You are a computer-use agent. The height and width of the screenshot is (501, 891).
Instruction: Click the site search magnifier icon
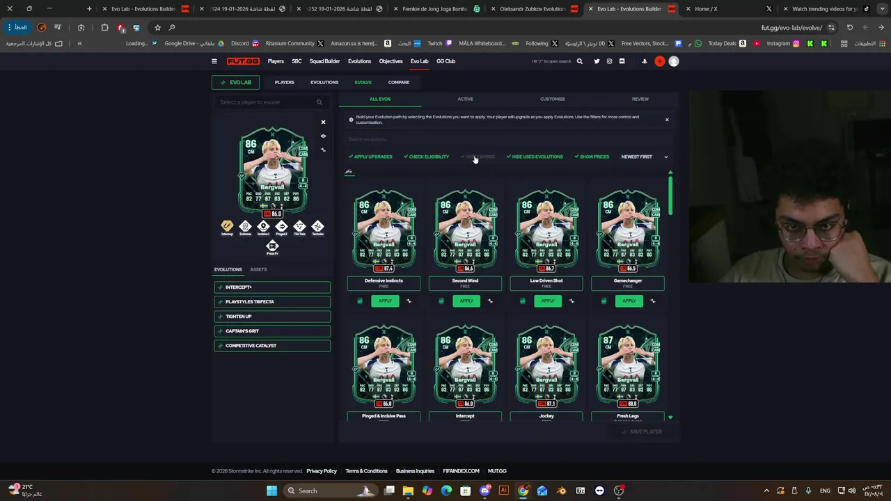[579, 61]
